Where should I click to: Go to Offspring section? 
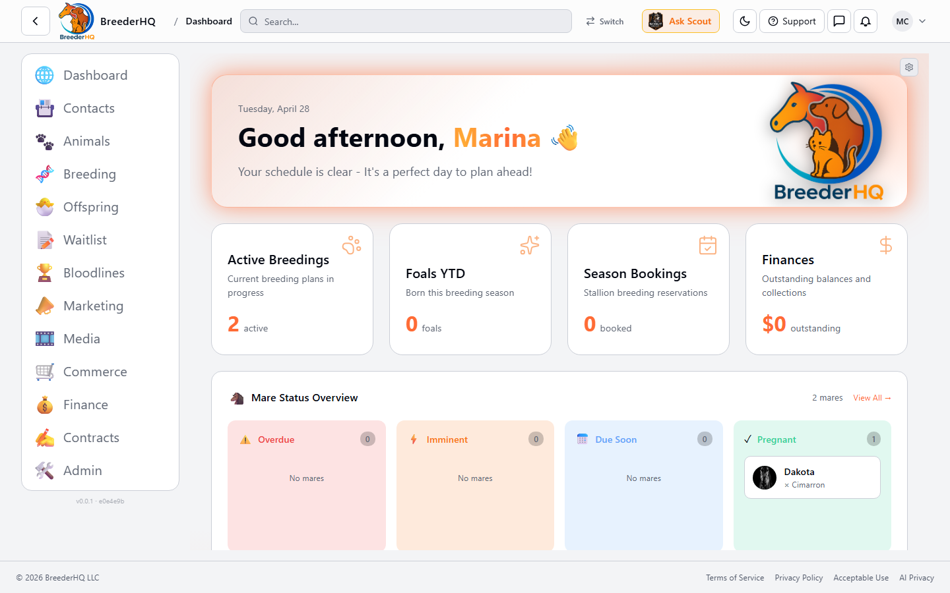coord(100,207)
